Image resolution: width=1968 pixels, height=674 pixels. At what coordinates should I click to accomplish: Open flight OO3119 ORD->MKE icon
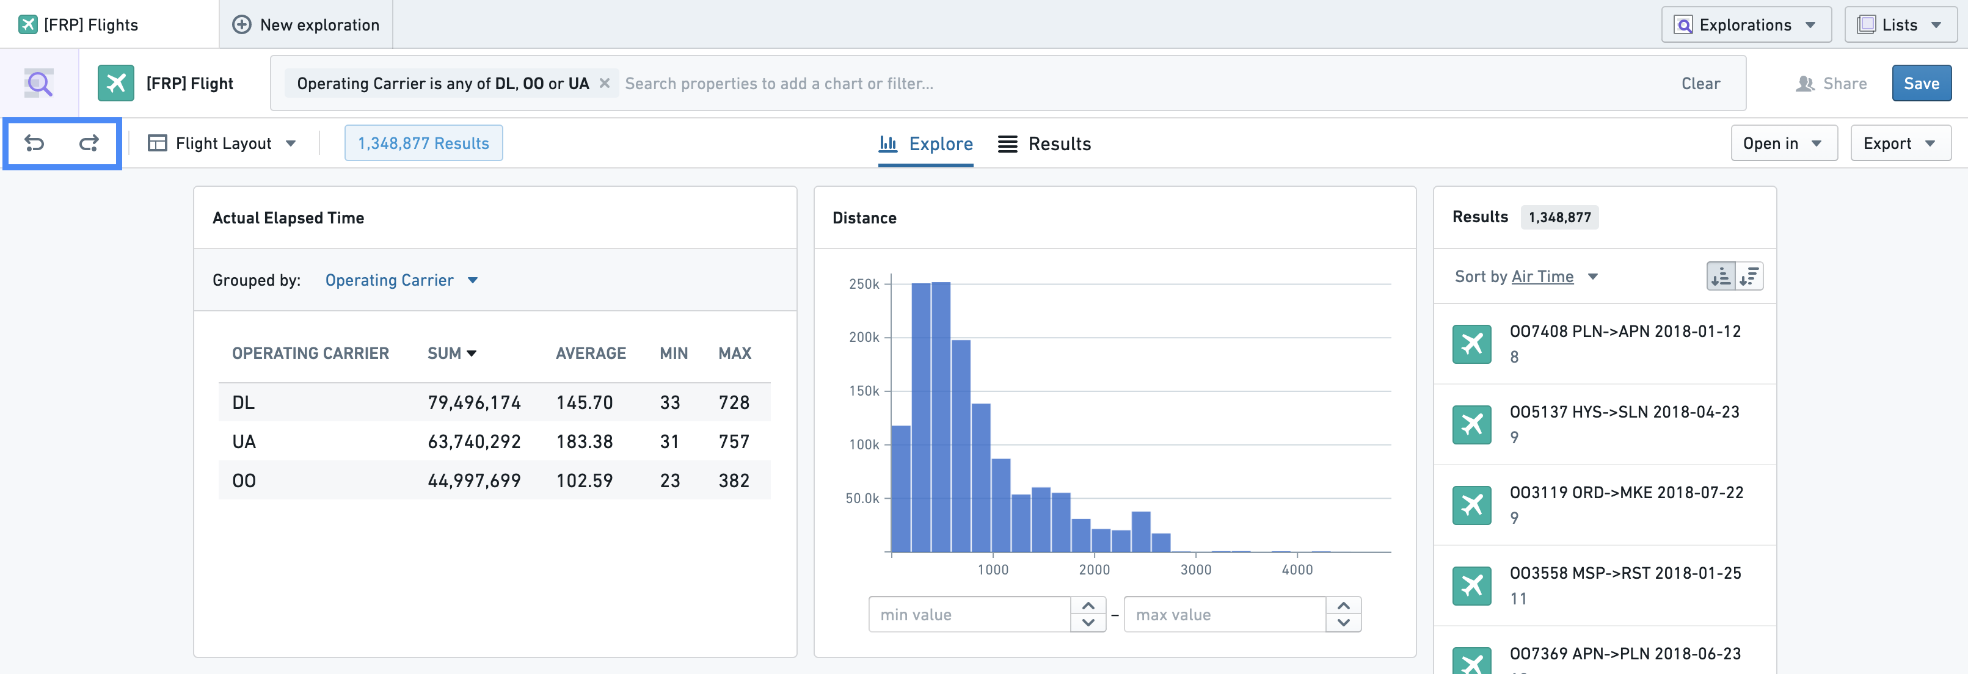click(1471, 506)
